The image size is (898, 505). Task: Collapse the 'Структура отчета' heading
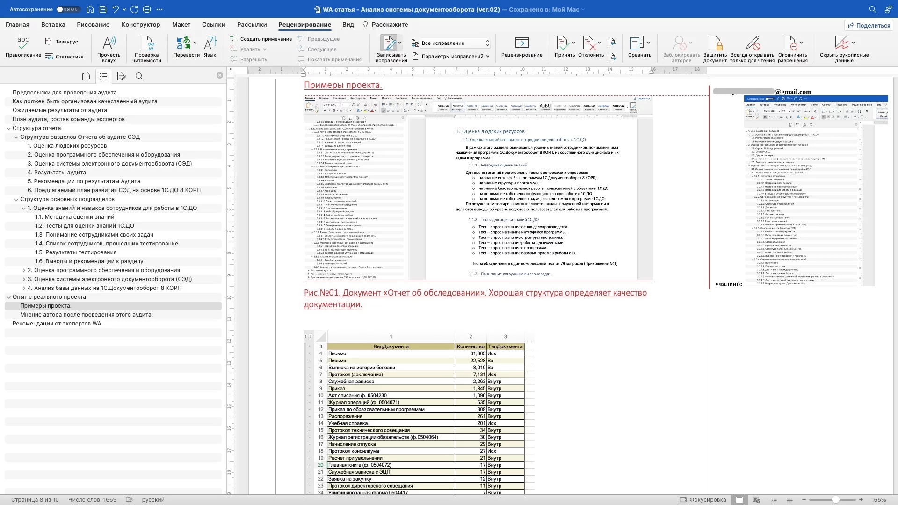click(8, 128)
